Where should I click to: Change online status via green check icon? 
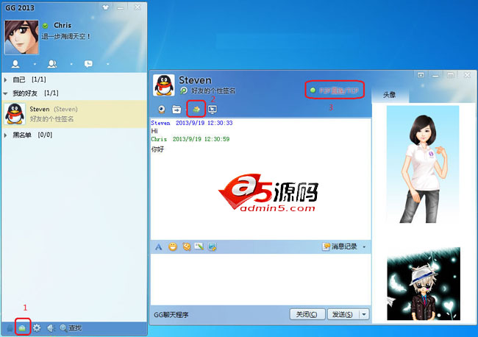[x=45, y=26]
